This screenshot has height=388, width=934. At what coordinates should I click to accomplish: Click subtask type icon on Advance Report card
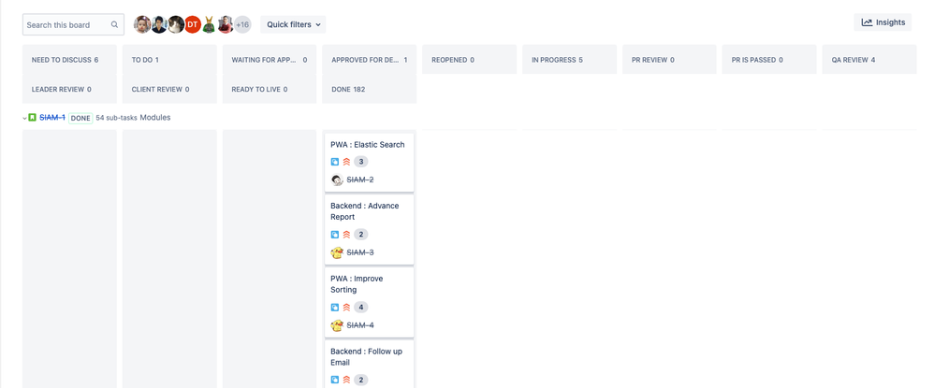[x=335, y=235]
